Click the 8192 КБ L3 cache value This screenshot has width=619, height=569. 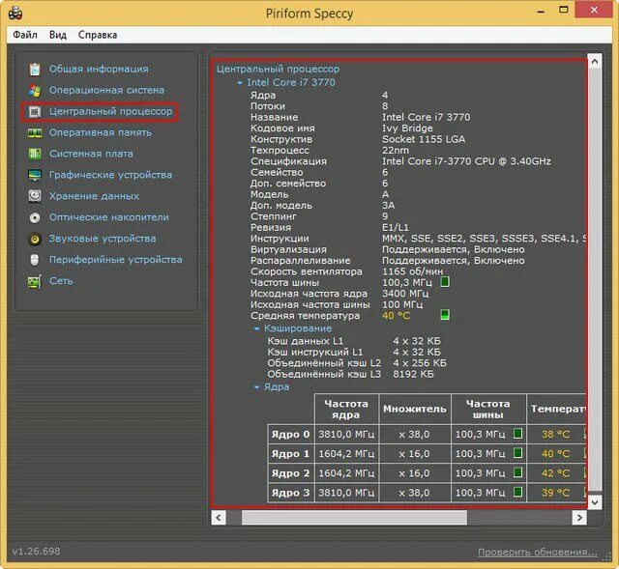pyautogui.click(x=413, y=374)
